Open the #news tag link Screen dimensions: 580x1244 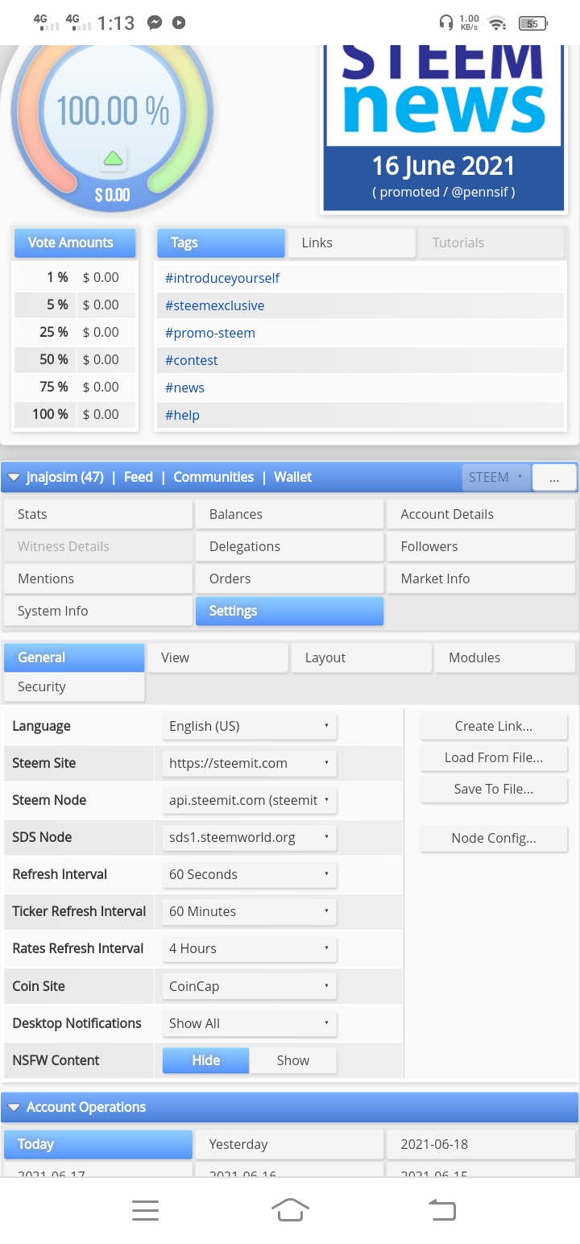click(184, 388)
